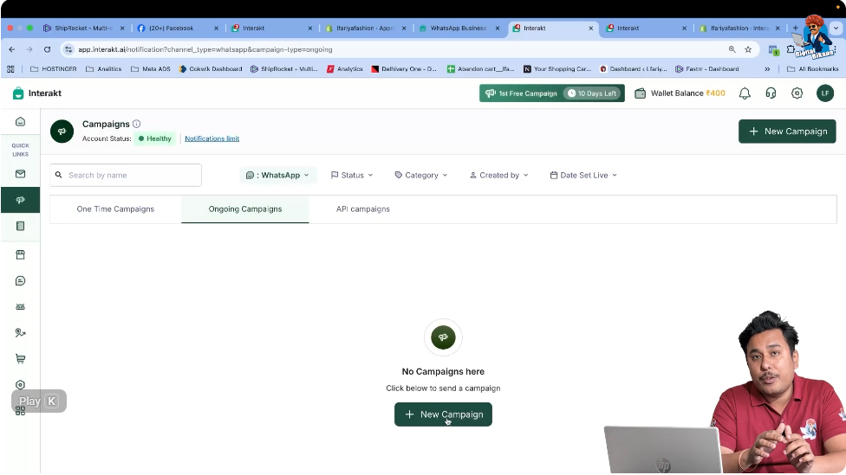Open the bookmarks apps grid icon
The width and height of the screenshot is (846, 475).
(10, 69)
